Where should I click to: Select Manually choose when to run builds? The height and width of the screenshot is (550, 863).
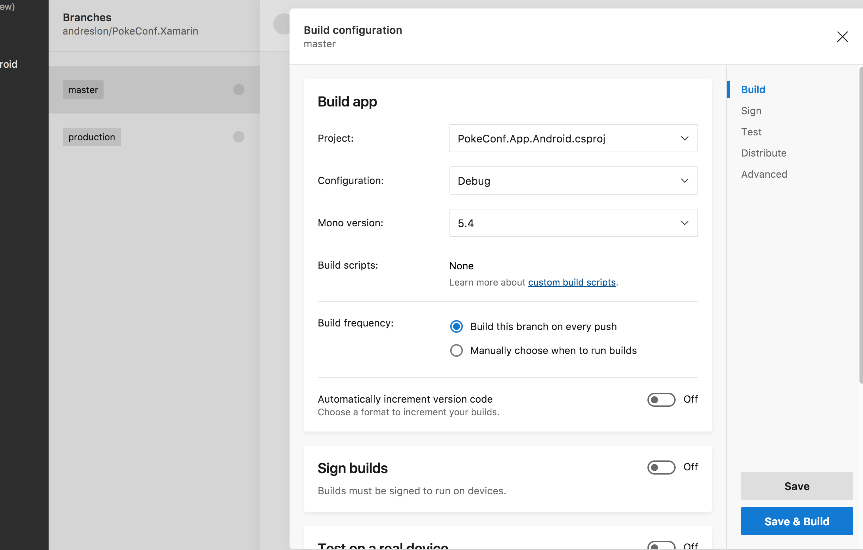pyautogui.click(x=456, y=350)
